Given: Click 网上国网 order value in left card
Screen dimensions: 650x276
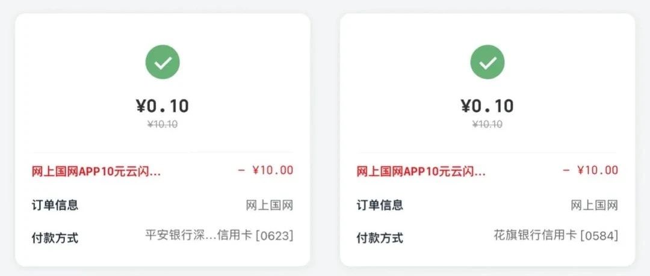Looking at the screenshot, I should 270,205.
